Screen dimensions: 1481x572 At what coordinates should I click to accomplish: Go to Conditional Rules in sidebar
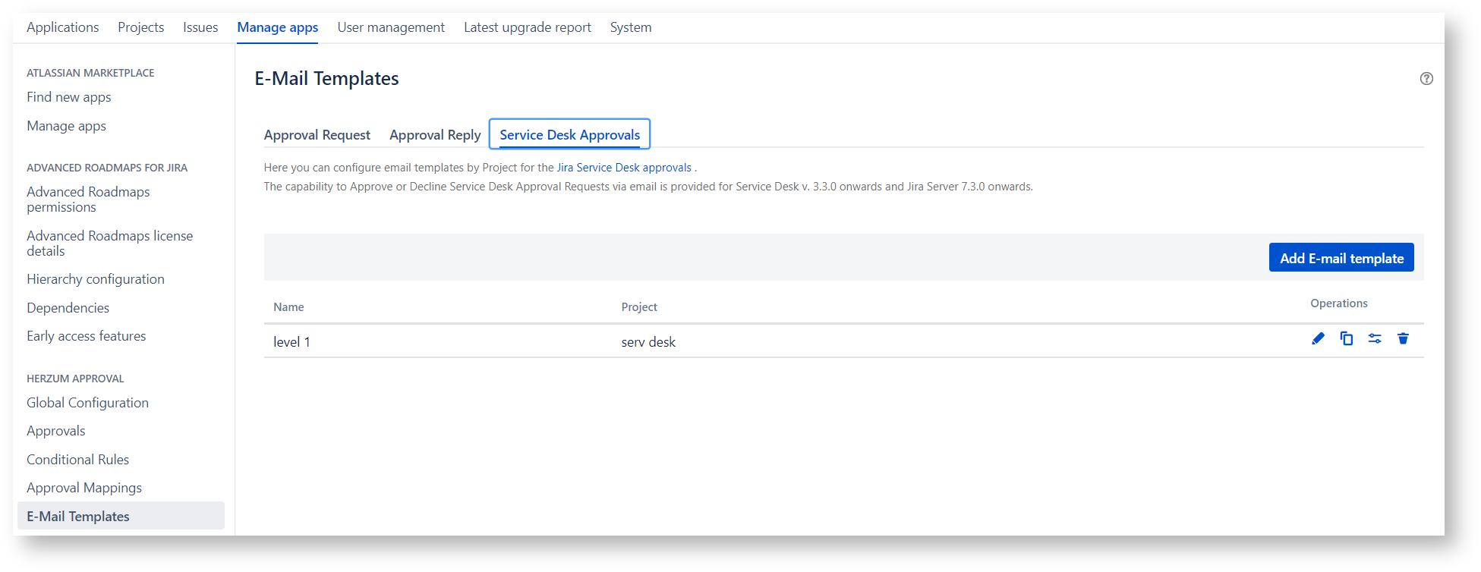[77, 460]
